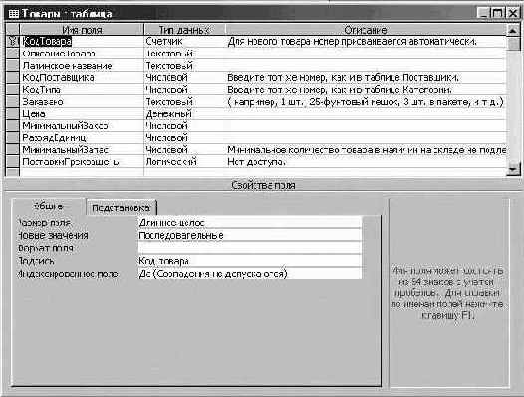Switch to the Подстановка tab
Screen dimensions: 524x397
[x=121, y=208]
